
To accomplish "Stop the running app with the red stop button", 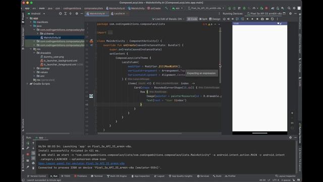I will tap(266, 8).
